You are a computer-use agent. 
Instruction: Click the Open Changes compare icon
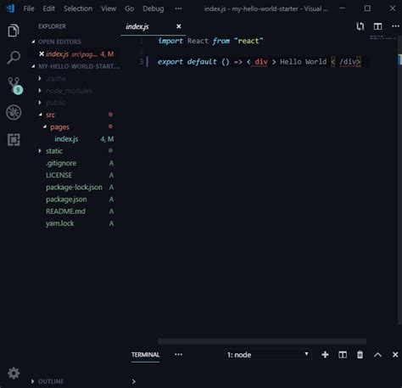360,26
